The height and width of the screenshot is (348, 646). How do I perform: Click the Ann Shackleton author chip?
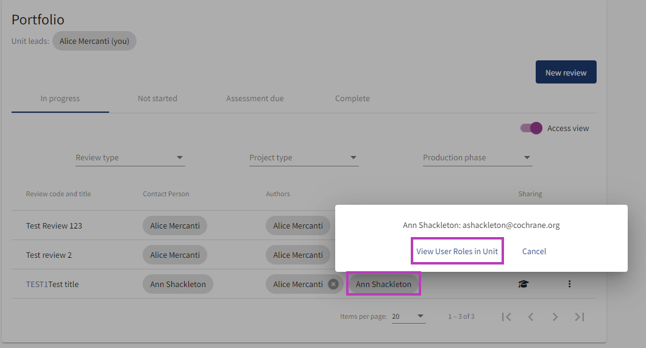(x=383, y=284)
